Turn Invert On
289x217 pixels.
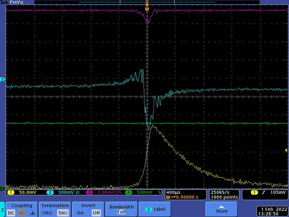click(80, 213)
